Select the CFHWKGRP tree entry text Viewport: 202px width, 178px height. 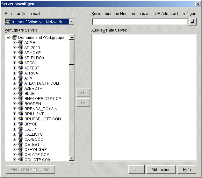[36, 149]
